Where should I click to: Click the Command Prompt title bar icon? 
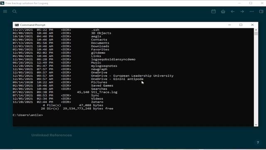17,25
